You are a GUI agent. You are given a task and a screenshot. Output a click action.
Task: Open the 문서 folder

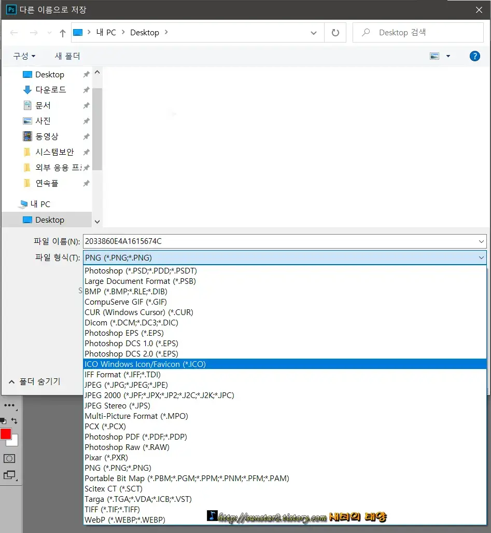(43, 105)
